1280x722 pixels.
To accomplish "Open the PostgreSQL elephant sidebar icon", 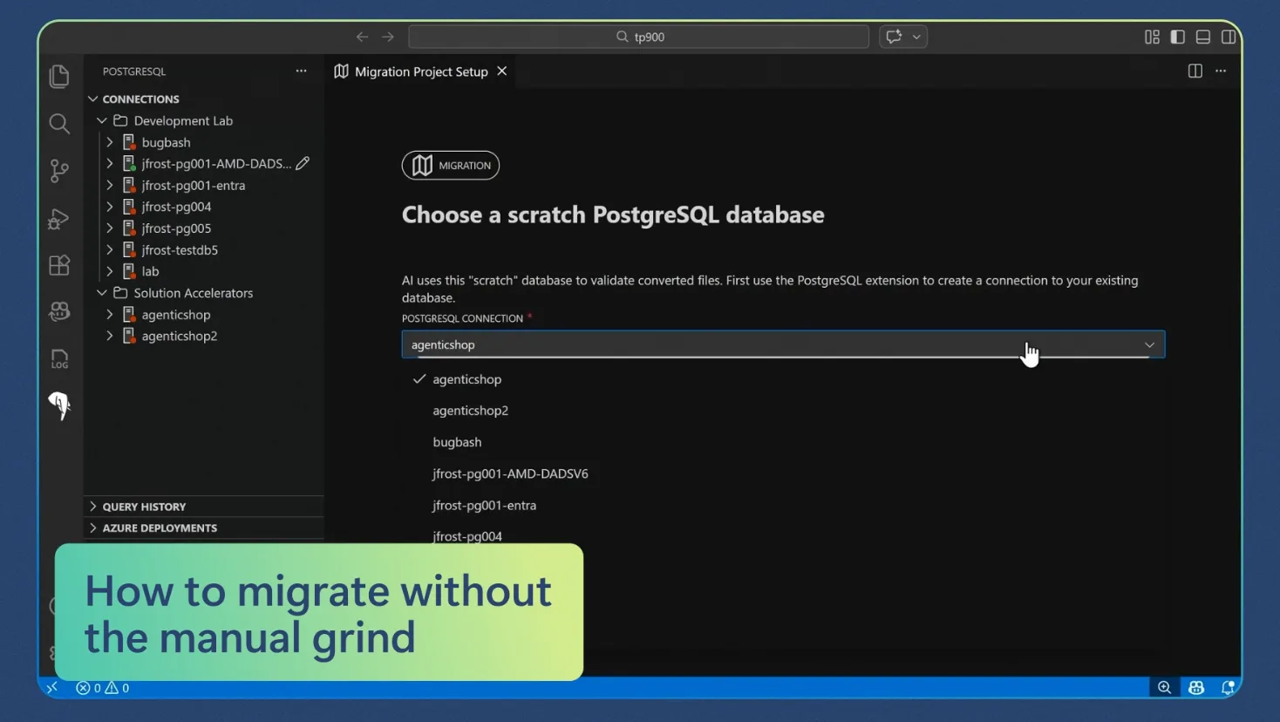I will 58,405.
